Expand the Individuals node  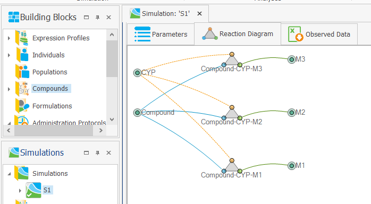pos(9,55)
